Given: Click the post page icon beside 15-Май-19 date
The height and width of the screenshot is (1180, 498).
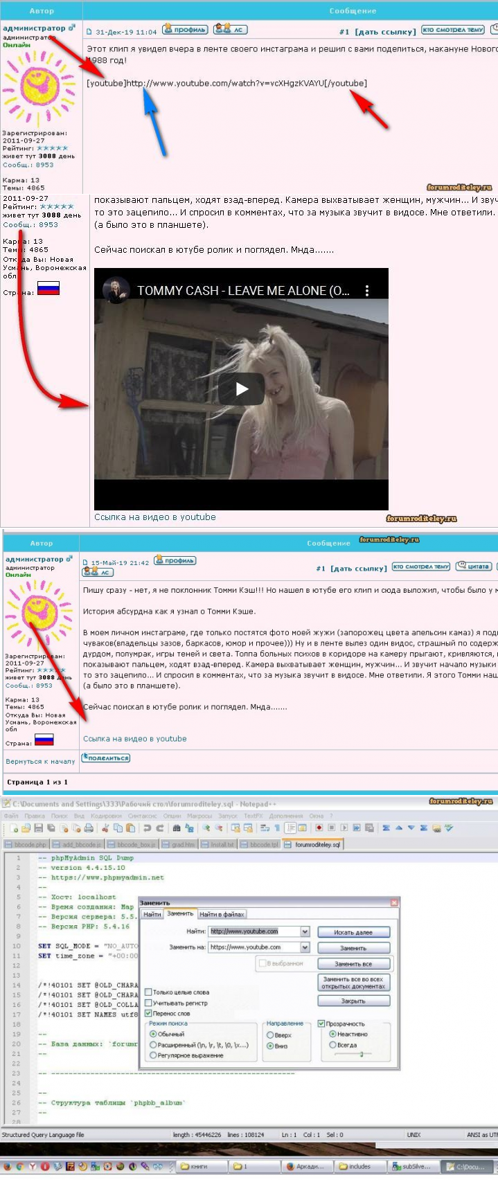Looking at the screenshot, I should (x=85, y=563).
